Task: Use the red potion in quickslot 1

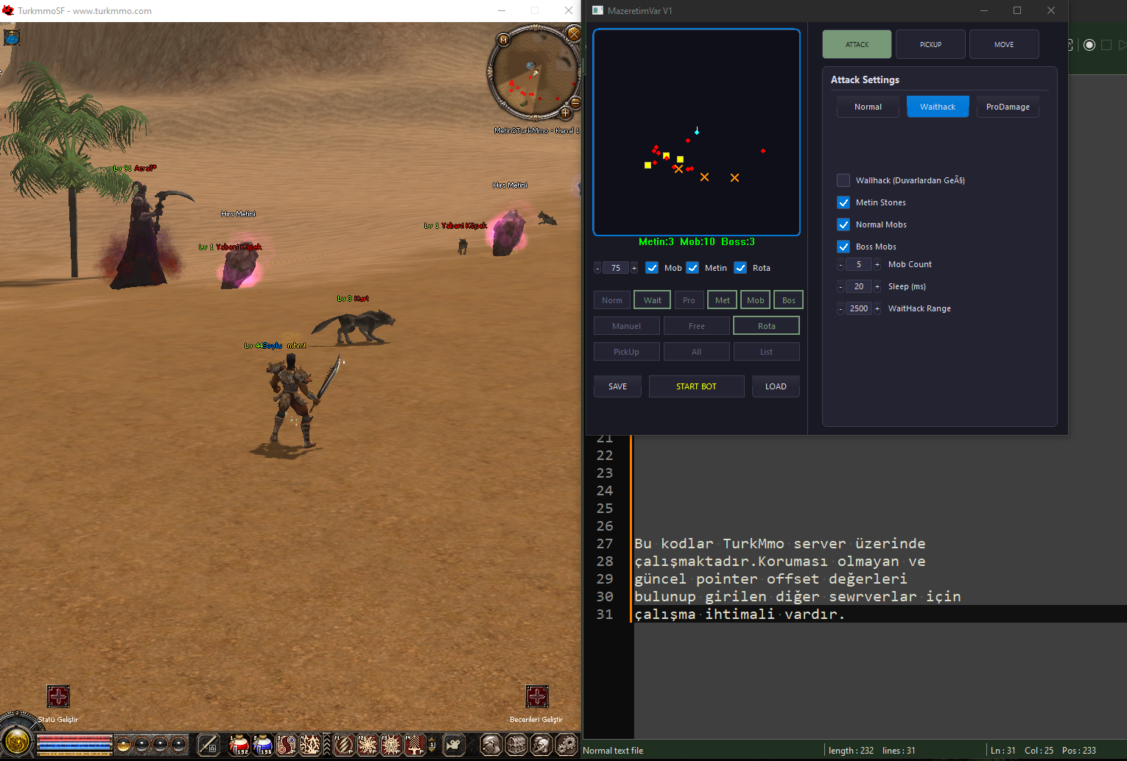Action: coord(239,745)
